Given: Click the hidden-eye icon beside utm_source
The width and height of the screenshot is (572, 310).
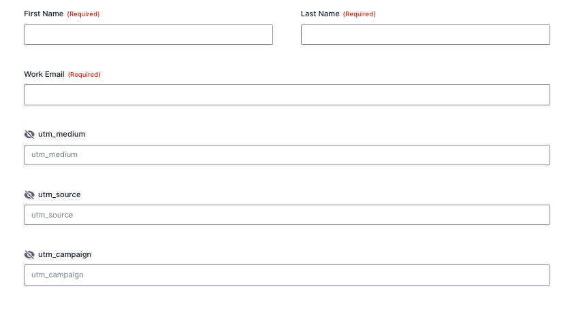Looking at the screenshot, I should coord(29,195).
